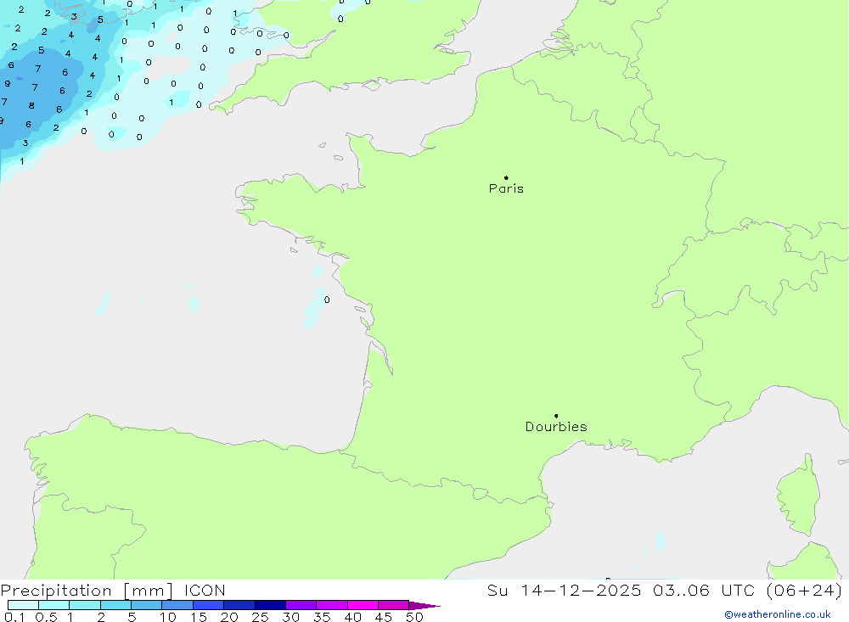
Task: Click the '8' precipitation value on the map
Action: [32, 105]
